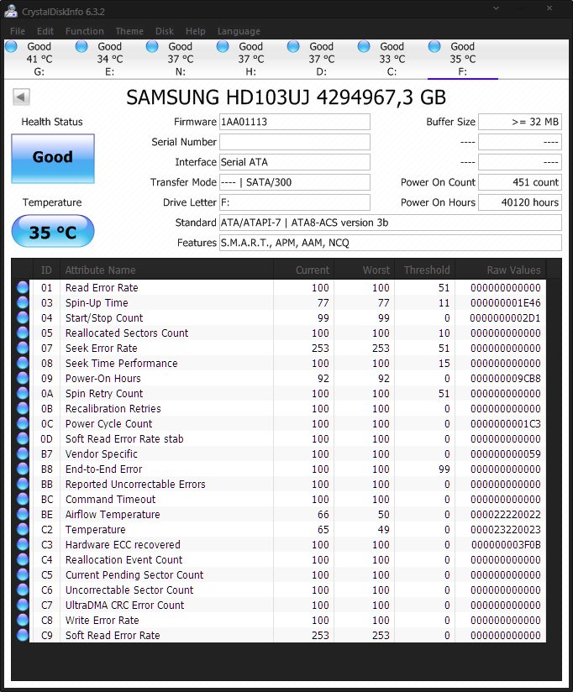Select drive E: status orb

coord(82,47)
